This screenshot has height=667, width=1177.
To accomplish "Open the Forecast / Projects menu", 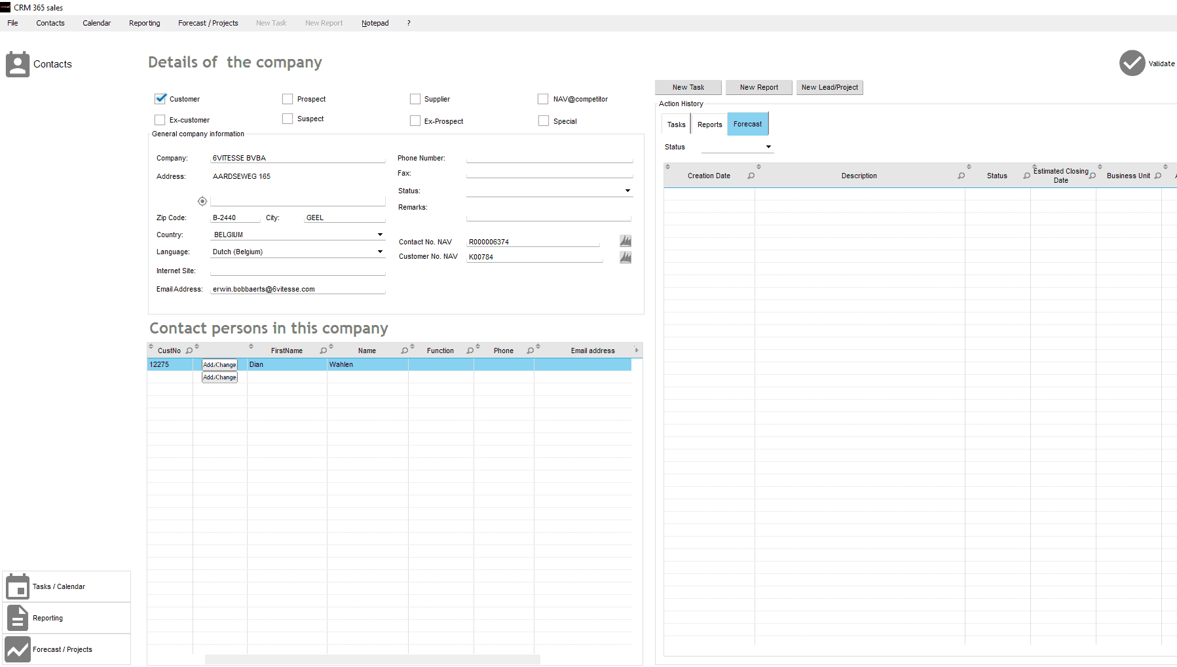I will click(208, 23).
